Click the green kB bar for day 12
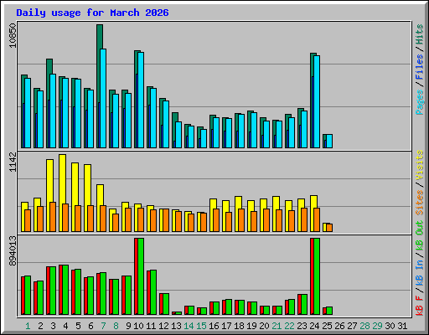The width and height of the screenshot is (429, 335). tap(166, 304)
